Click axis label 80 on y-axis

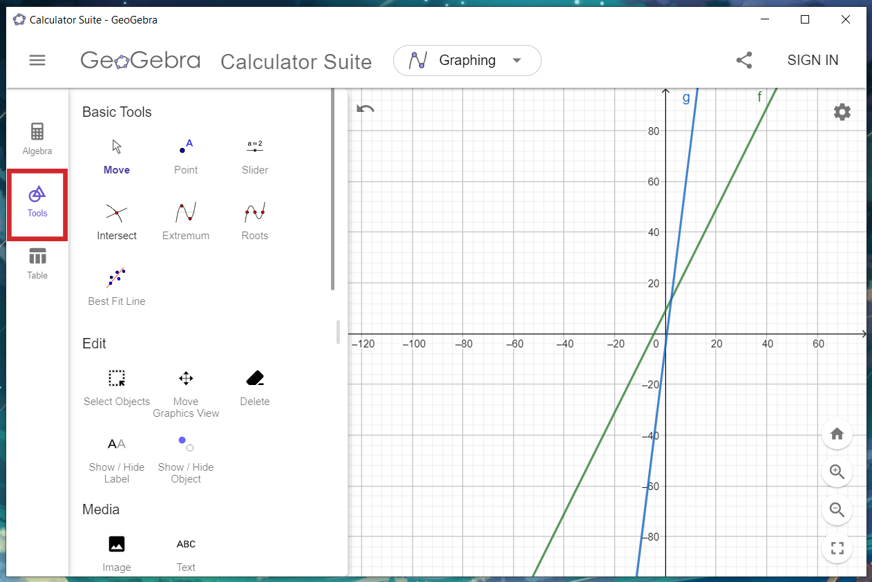point(654,131)
